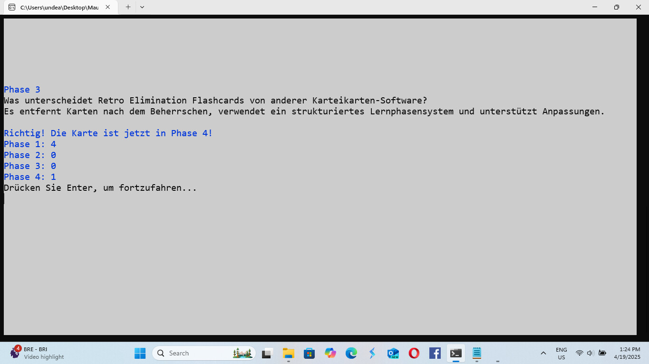Open the clock and date panel
Screen dimensions: 649x364
(627, 353)
